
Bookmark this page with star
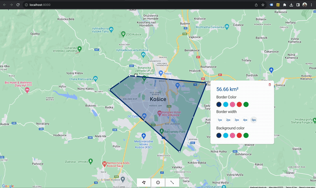pyautogui.click(x=263, y=5)
